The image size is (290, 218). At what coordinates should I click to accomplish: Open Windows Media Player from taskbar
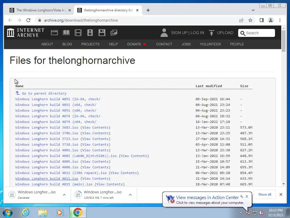coord(60,212)
